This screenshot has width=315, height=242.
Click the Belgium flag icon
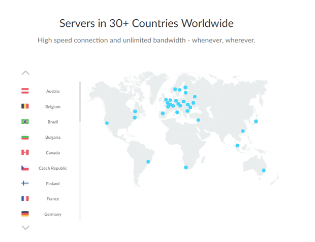point(25,106)
